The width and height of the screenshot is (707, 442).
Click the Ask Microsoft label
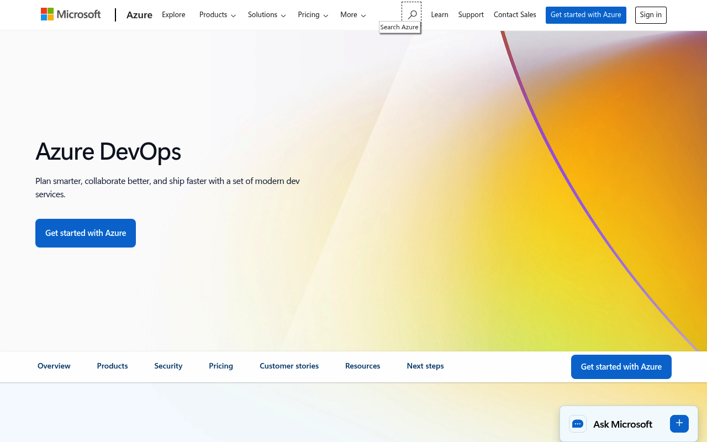click(x=622, y=424)
